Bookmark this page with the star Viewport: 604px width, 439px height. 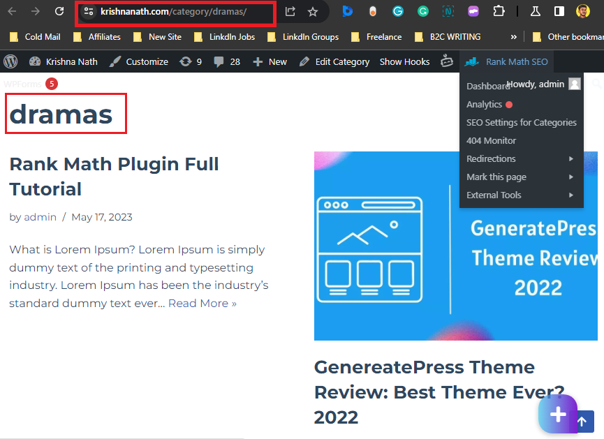coord(313,12)
